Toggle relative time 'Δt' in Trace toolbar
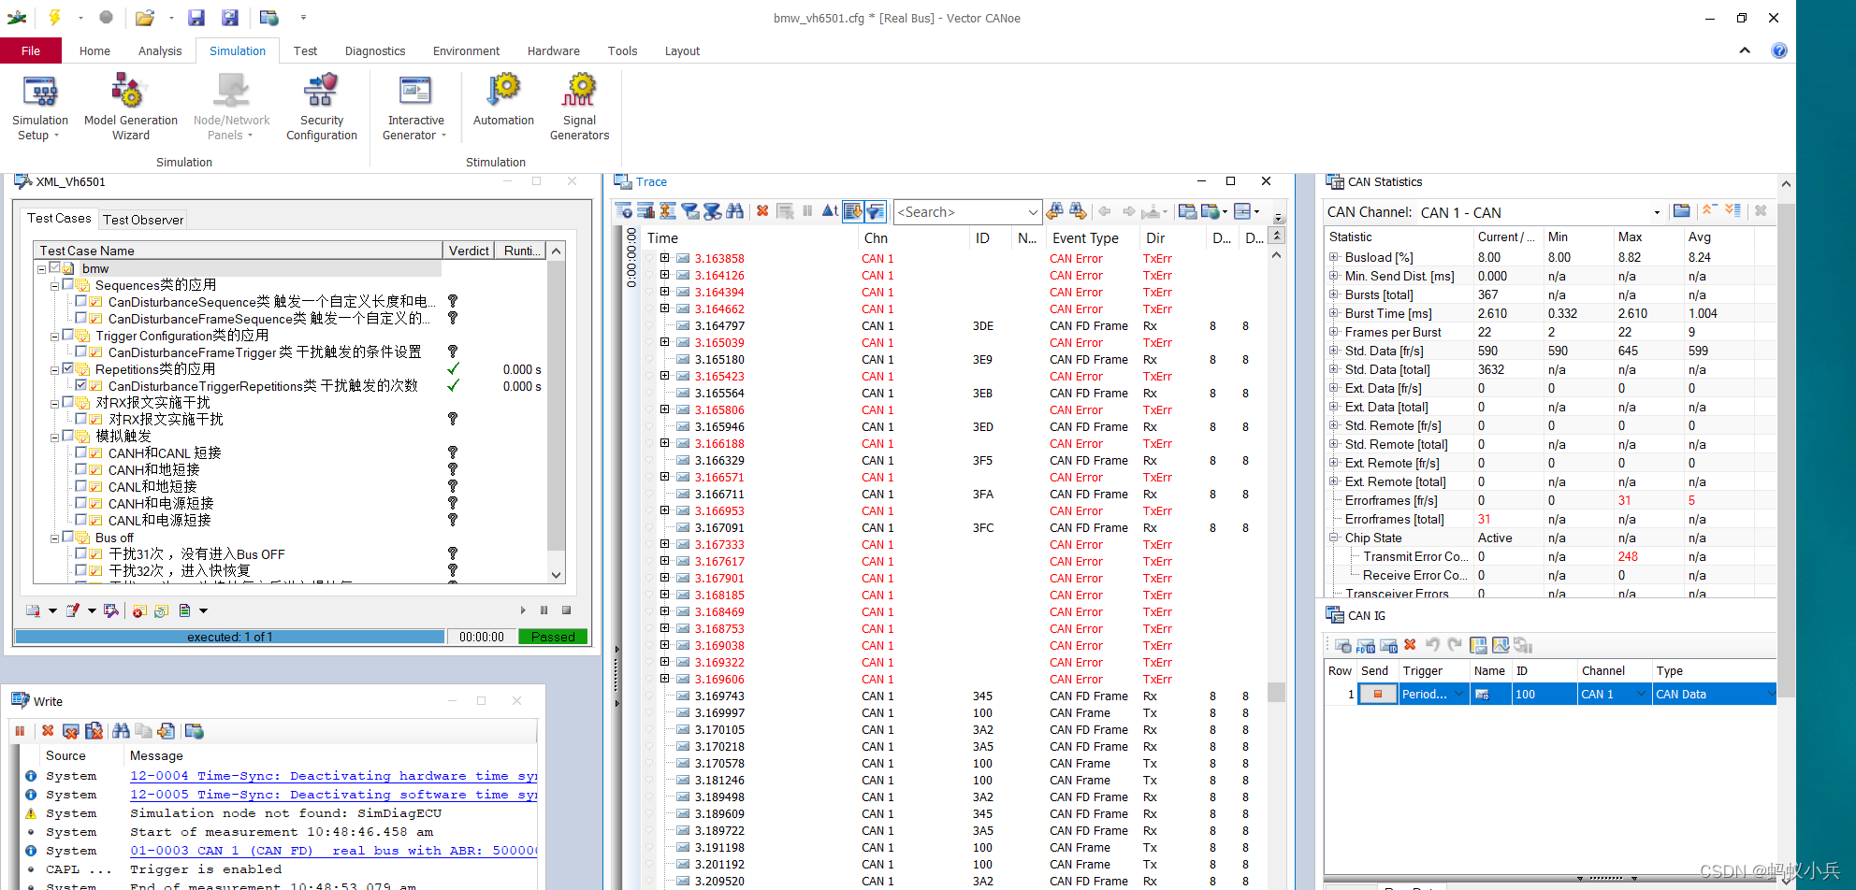 pyautogui.click(x=829, y=211)
